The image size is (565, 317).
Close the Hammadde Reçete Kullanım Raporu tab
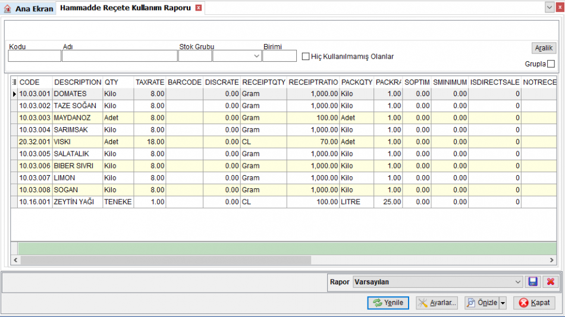[x=199, y=8]
